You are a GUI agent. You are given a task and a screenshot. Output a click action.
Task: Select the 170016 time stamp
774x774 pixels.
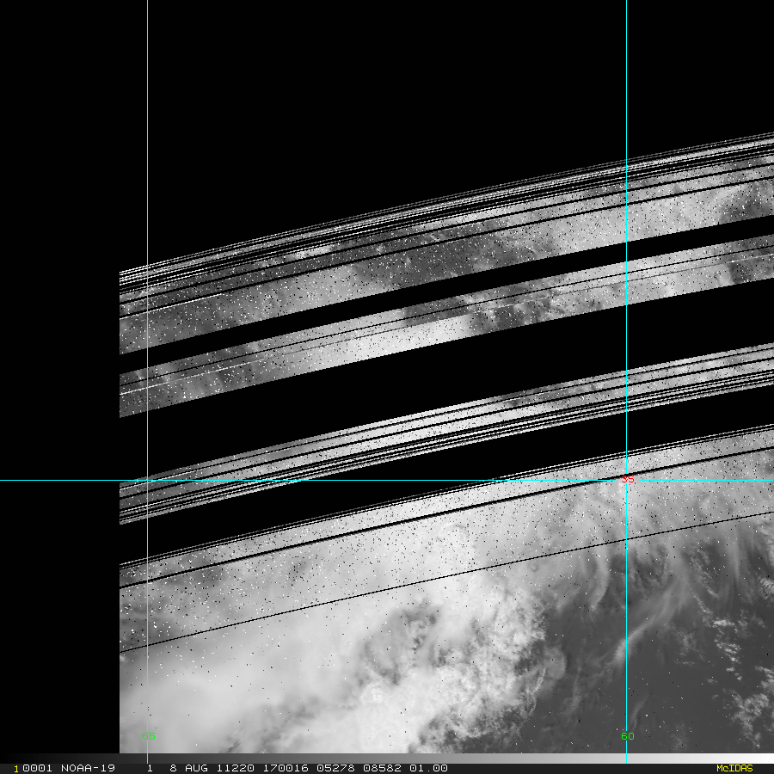pyautogui.click(x=271, y=768)
